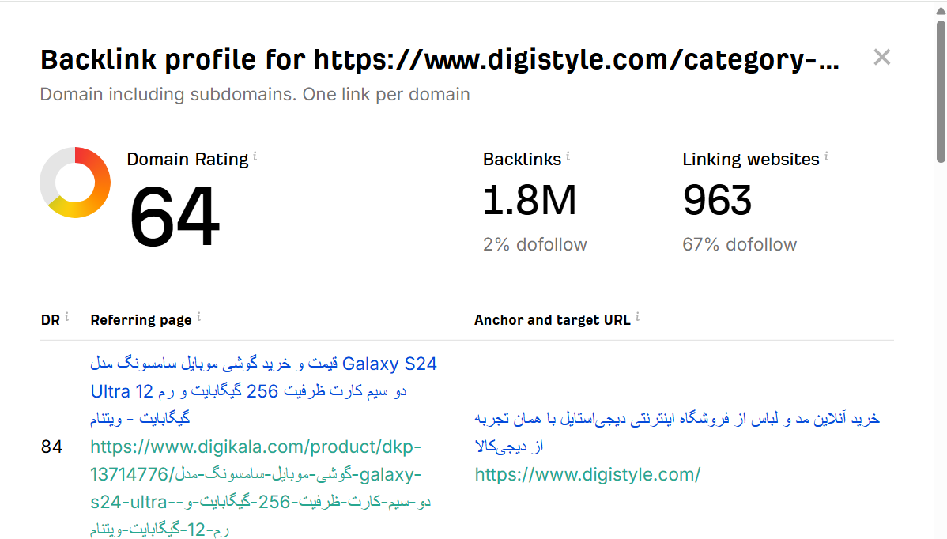
Task: Click the 1.8M backlinks count
Action: [530, 201]
